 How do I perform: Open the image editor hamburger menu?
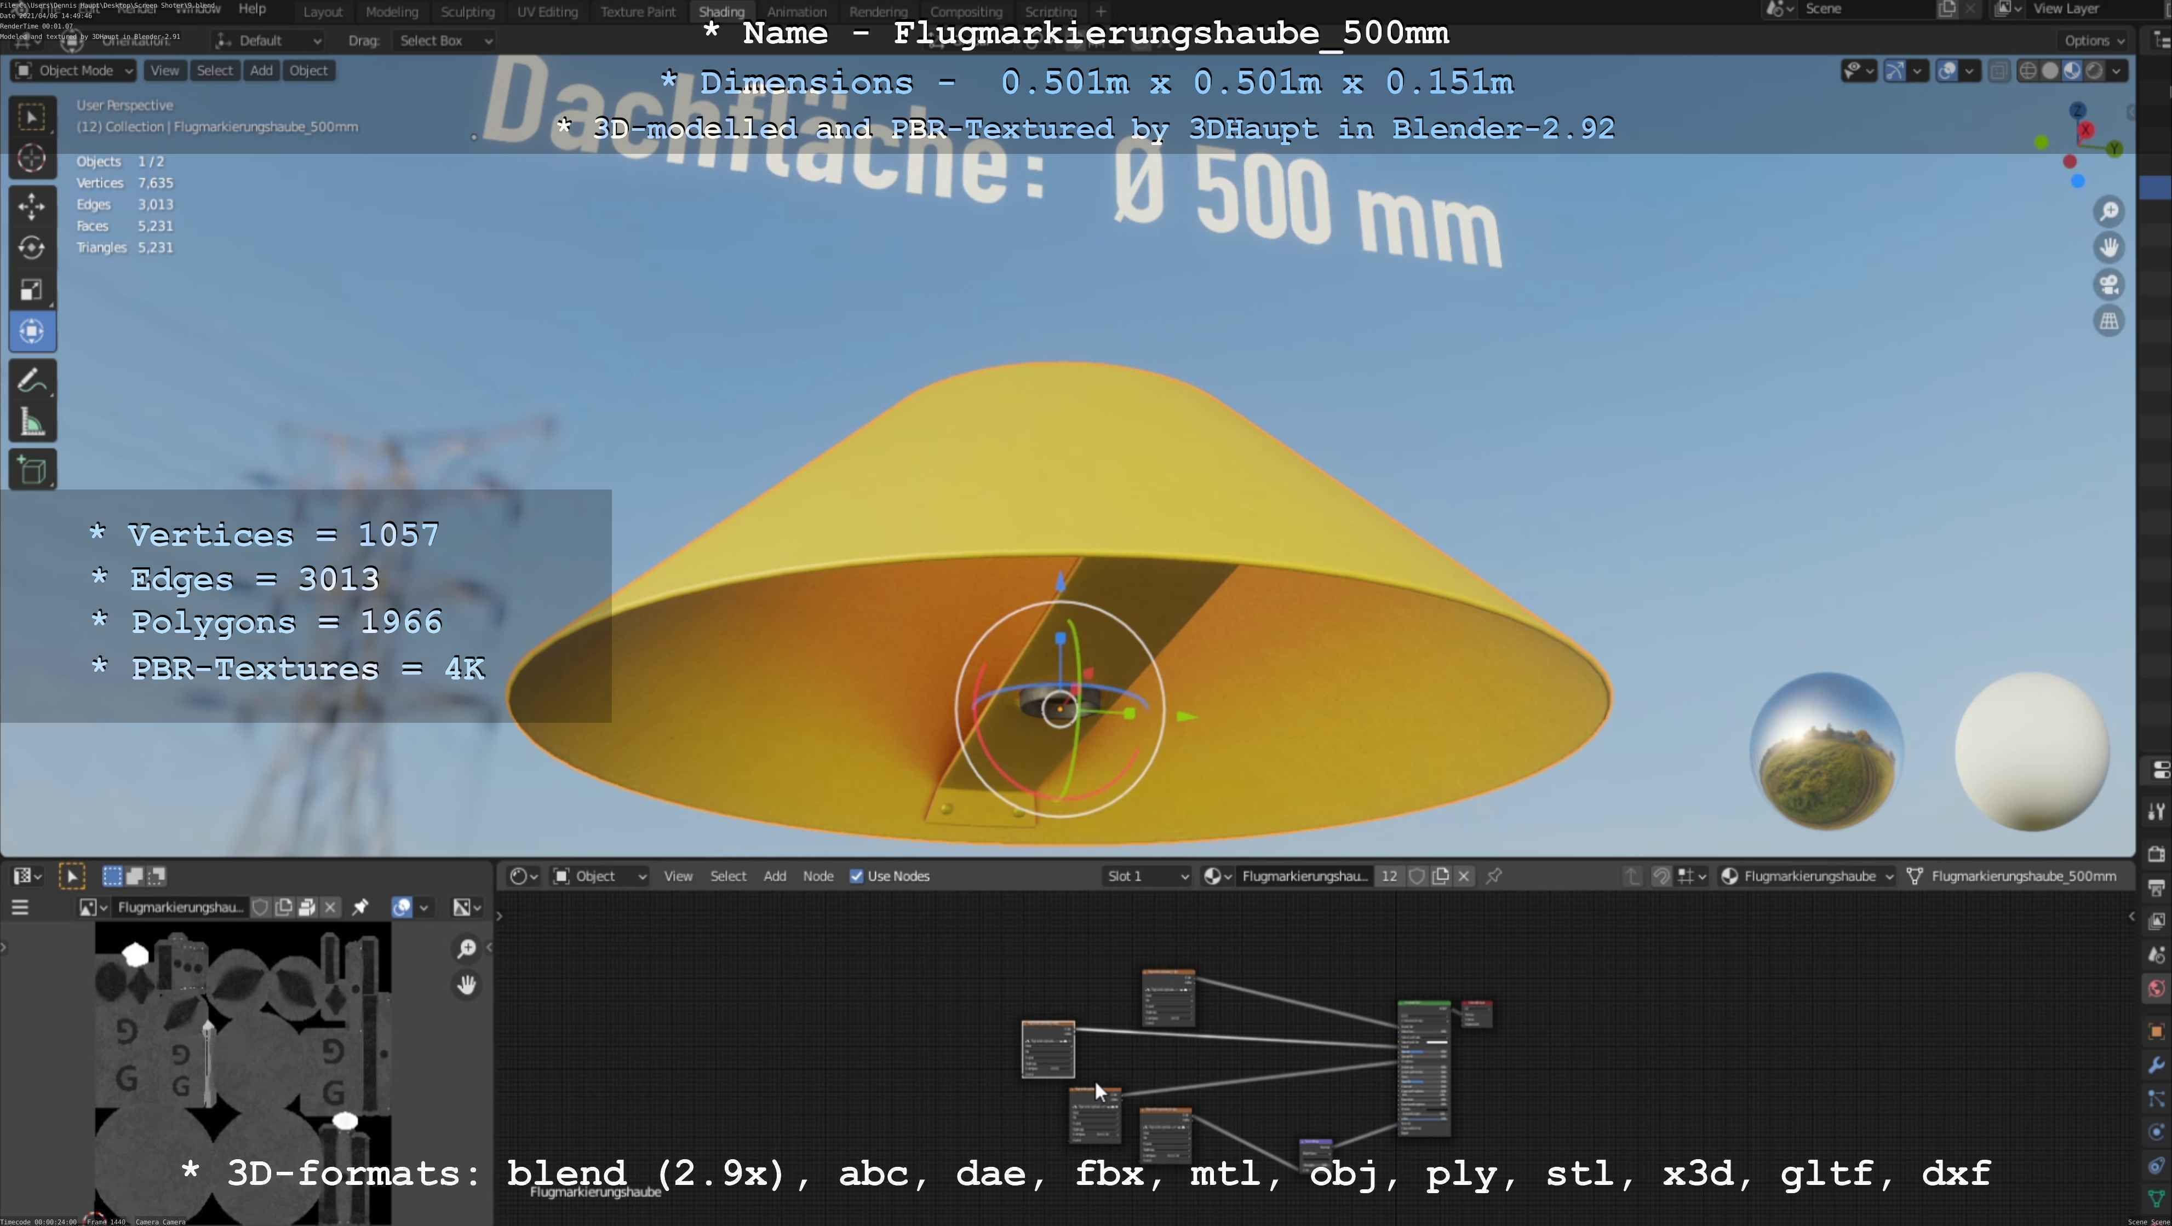[20, 907]
